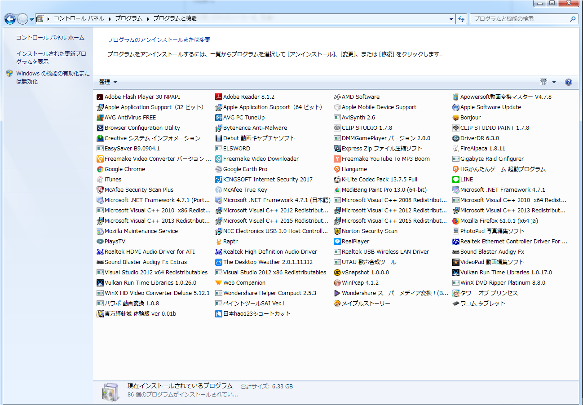Image resolution: width=583 pixels, height=405 pixels.
Task: Click the AMD Software icon
Action: (x=338, y=97)
